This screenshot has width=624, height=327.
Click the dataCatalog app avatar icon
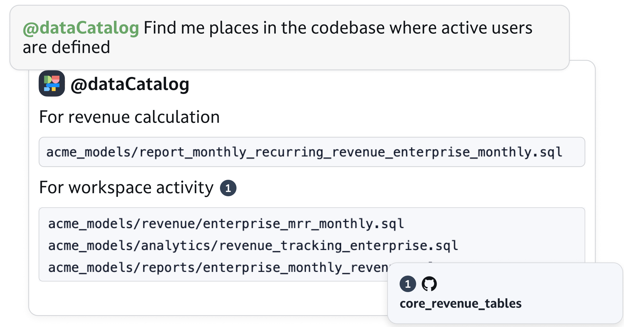[52, 83]
